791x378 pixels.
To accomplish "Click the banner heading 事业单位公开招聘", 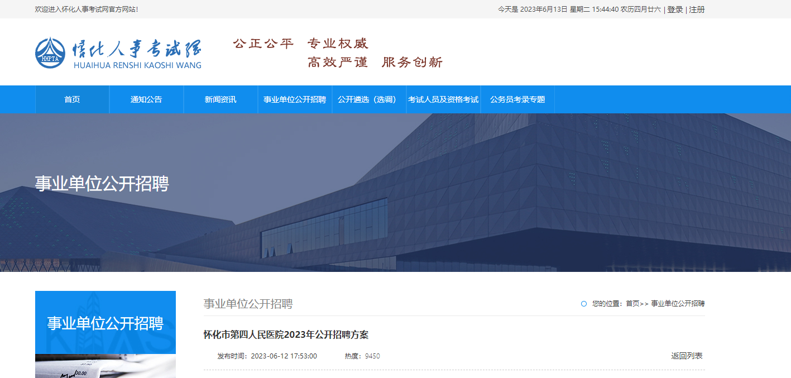I will [102, 184].
